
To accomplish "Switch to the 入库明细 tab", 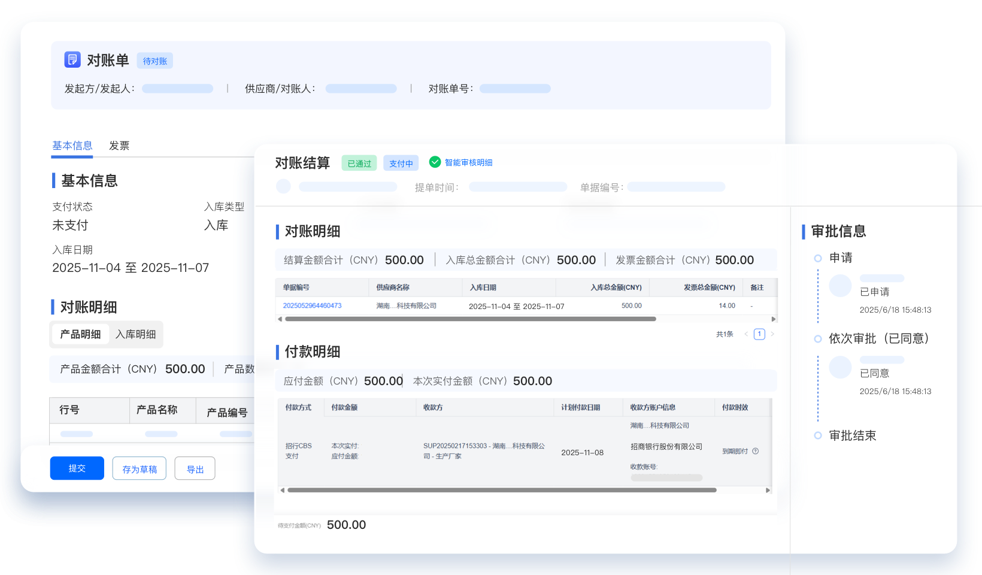I will (135, 334).
